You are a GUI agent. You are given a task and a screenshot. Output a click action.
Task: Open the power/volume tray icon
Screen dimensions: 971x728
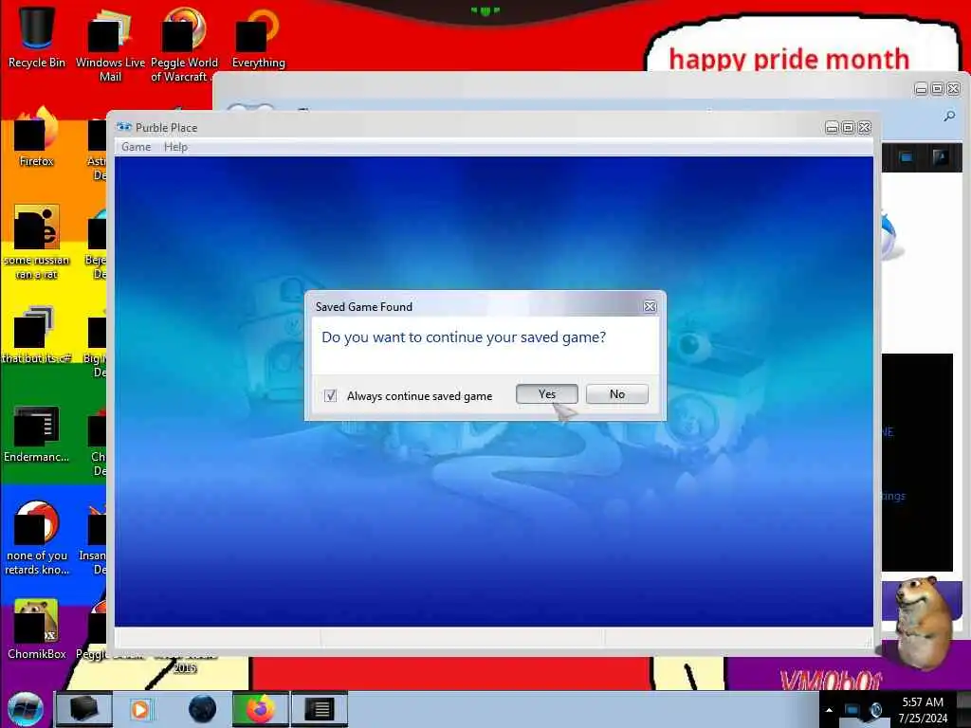(x=875, y=710)
